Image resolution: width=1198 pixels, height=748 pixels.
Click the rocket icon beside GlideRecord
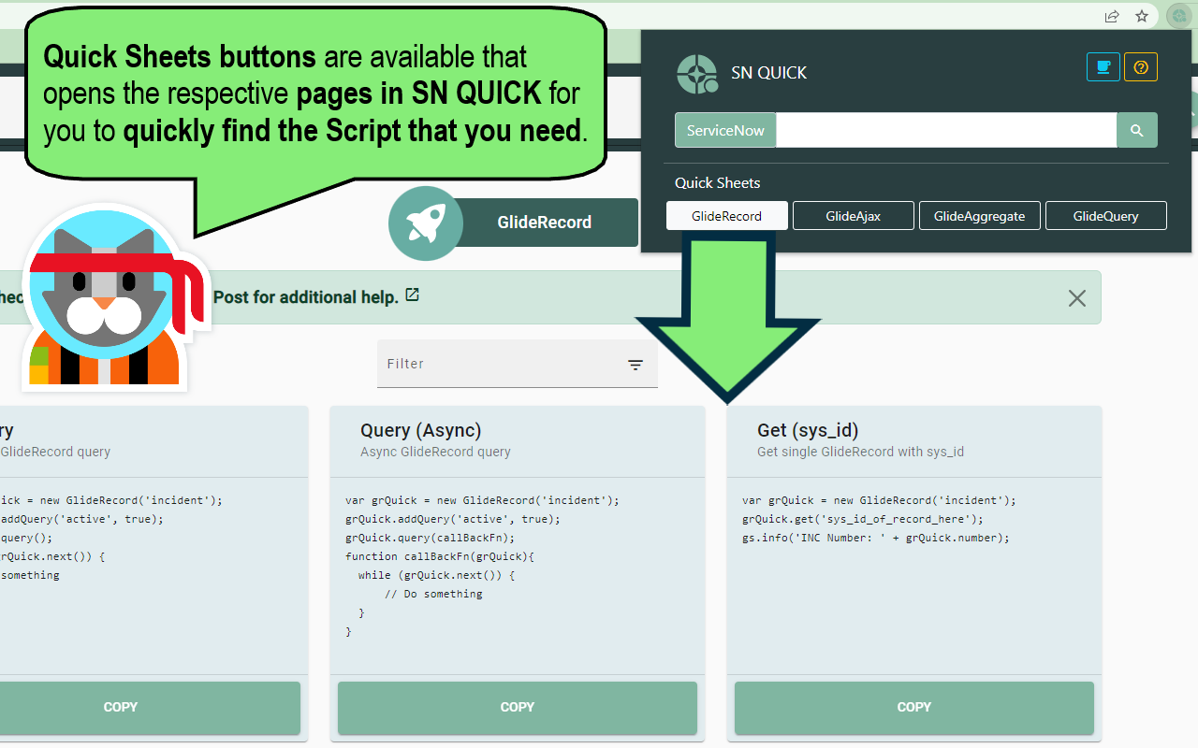(x=426, y=223)
